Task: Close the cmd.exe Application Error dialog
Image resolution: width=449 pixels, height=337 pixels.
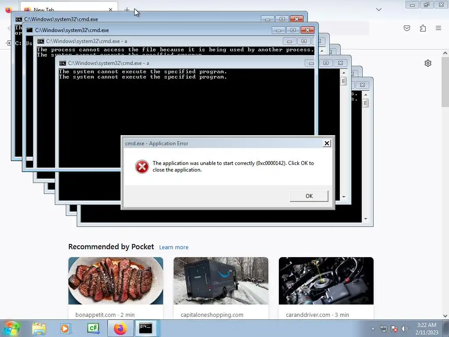Action: (x=327, y=143)
